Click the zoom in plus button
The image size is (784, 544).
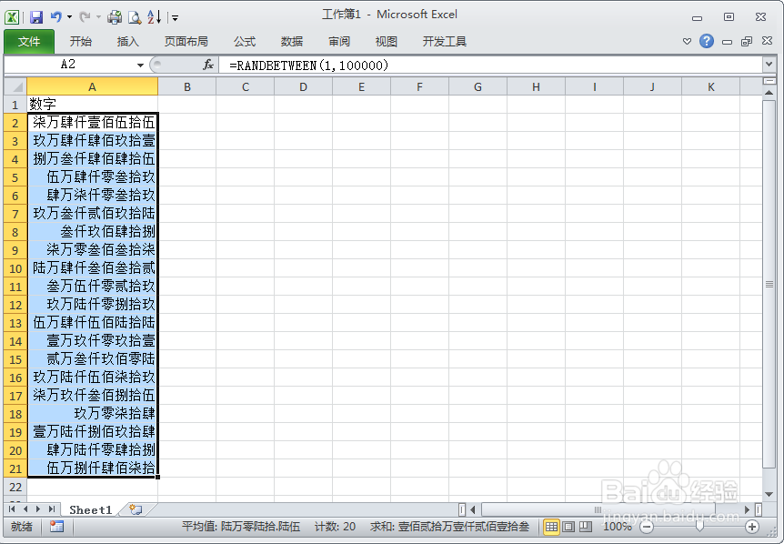pyautogui.click(x=752, y=527)
